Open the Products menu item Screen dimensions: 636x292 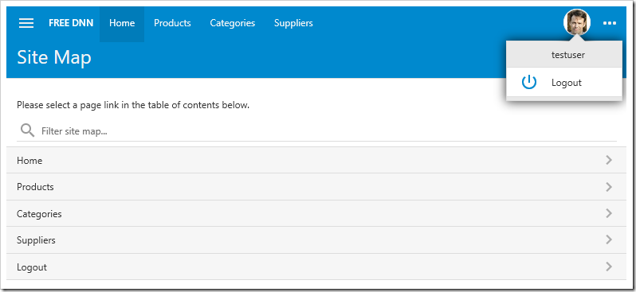coord(172,24)
